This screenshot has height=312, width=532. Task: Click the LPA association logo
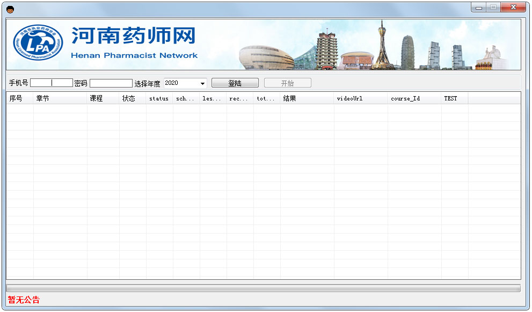[x=38, y=43]
